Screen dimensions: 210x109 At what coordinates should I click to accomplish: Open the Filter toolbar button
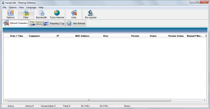coord(26,14)
